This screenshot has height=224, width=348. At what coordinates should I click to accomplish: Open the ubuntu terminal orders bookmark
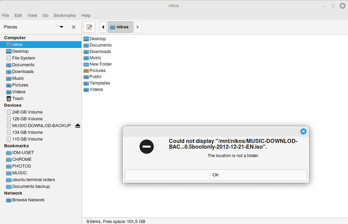point(41,179)
